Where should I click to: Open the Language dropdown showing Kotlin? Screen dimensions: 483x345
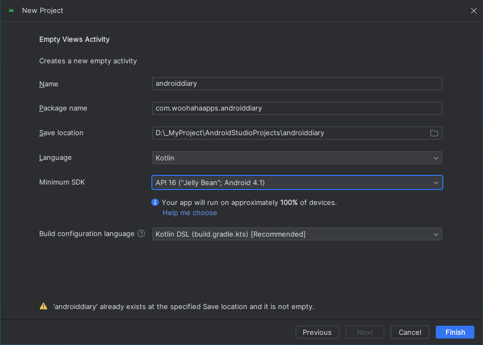coord(297,158)
